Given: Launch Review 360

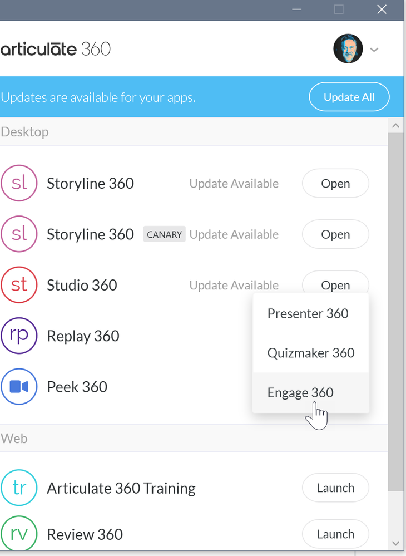Looking at the screenshot, I should (x=335, y=534).
